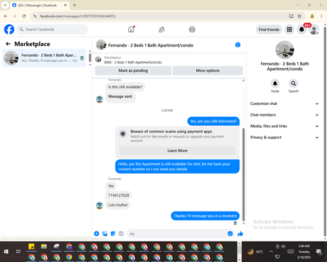The height and width of the screenshot is (262, 327).
Task: Expand Media, files and links
Action: 284,126
